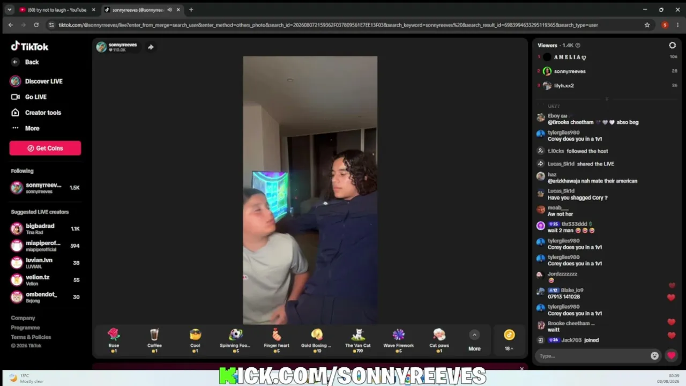Go back using TikTok's Back arrow

[25, 62]
